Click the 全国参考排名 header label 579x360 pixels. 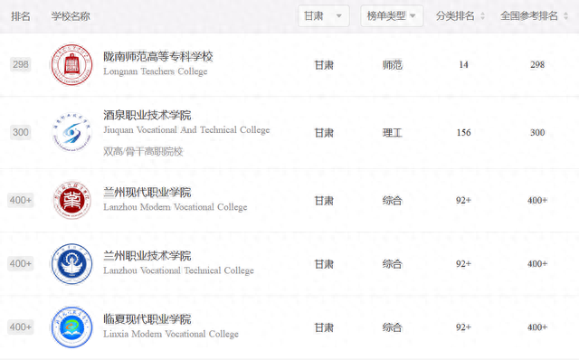pyautogui.click(x=528, y=16)
